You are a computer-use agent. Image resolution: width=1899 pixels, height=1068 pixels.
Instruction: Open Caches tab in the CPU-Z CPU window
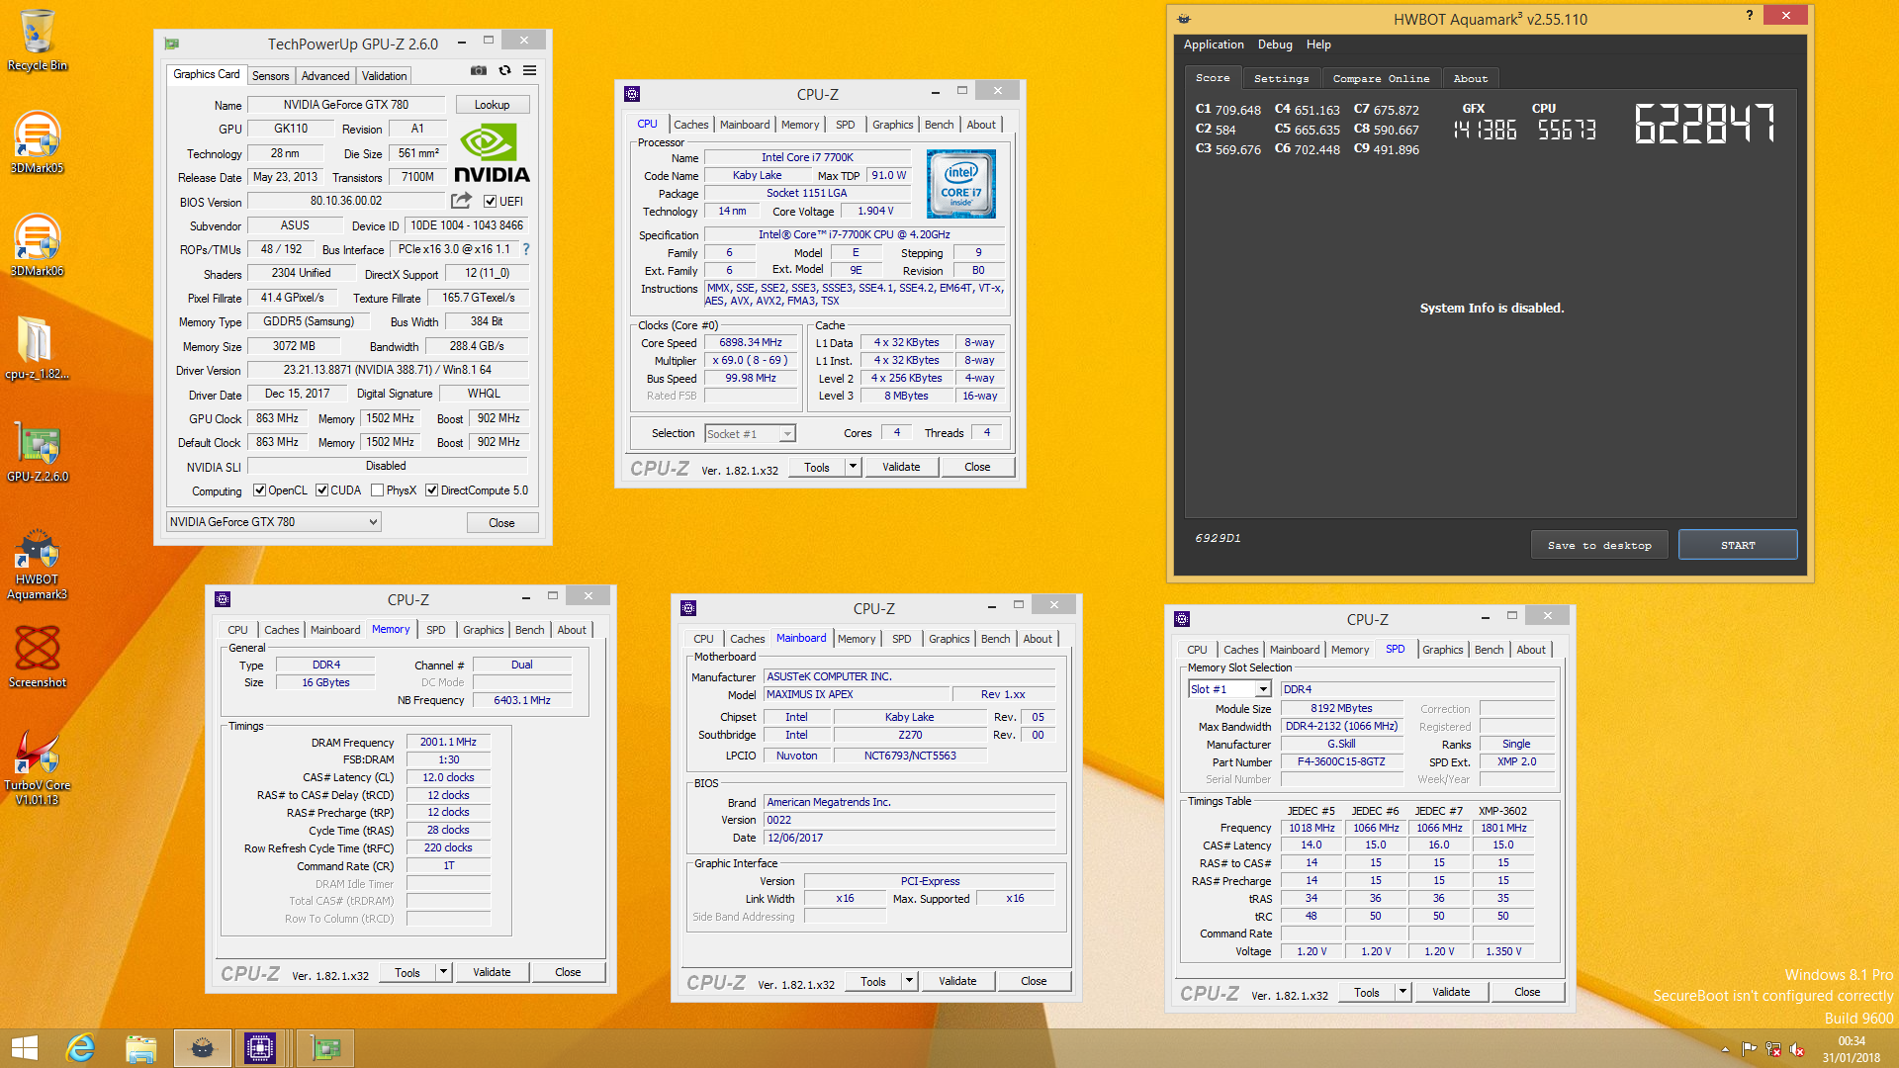[x=690, y=125]
